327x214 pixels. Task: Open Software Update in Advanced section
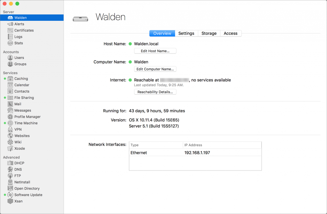pyautogui.click(x=28, y=195)
